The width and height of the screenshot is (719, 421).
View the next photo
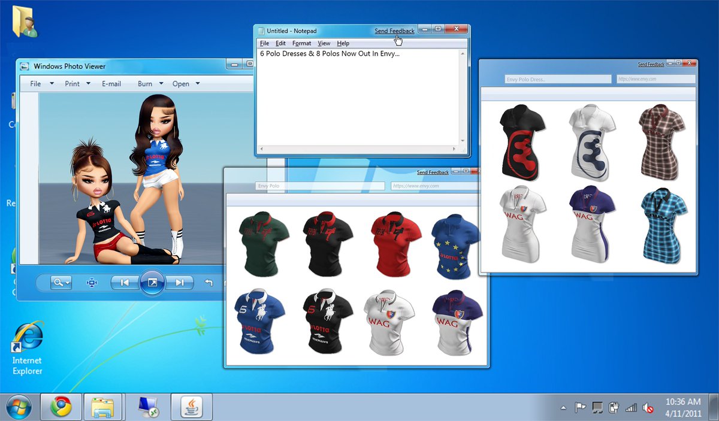(180, 283)
